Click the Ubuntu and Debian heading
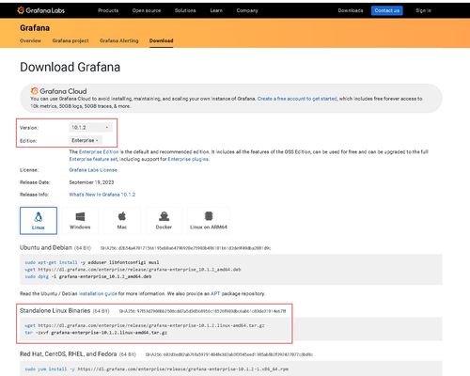 click(46, 247)
